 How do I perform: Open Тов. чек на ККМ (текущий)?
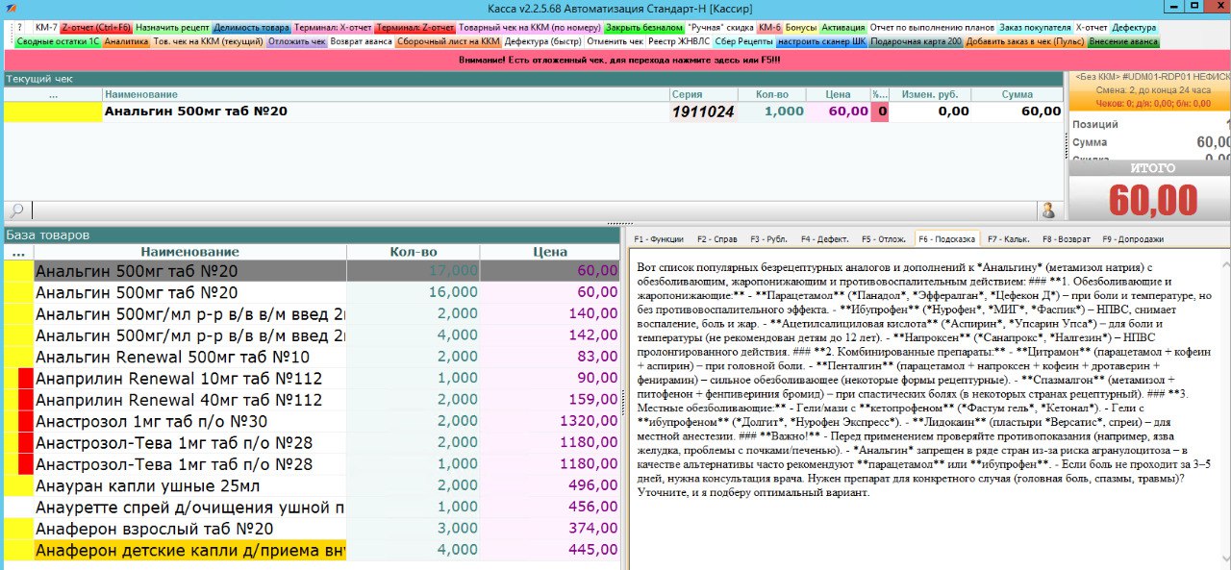pyautogui.click(x=209, y=41)
